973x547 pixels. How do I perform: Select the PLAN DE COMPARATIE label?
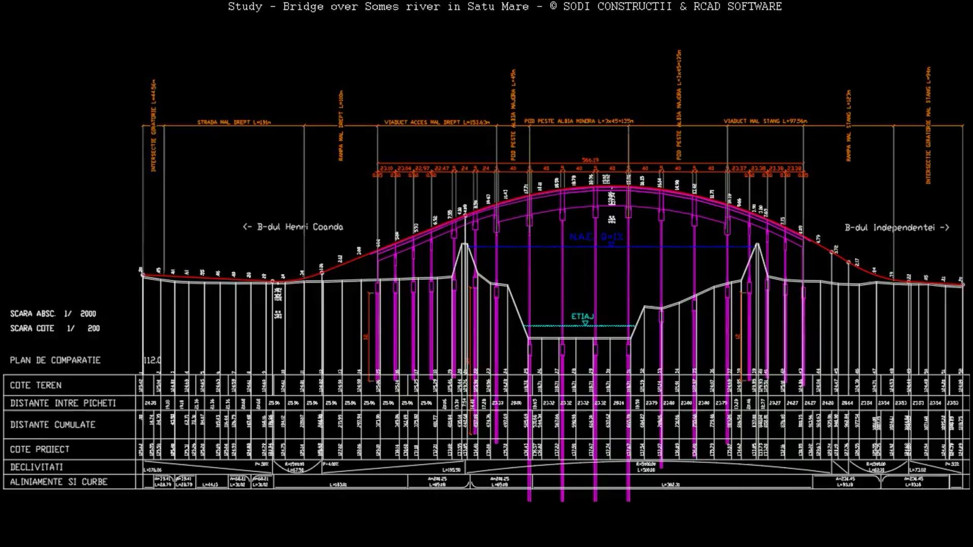[x=55, y=360]
